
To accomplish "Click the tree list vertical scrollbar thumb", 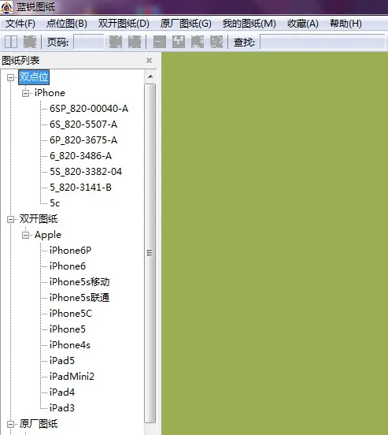I will point(150,253).
